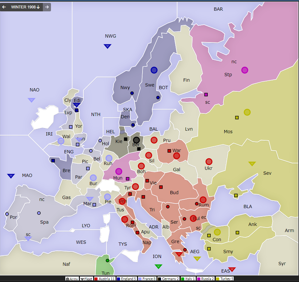This screenshot has width=299, height=282.
Task: Select the French army in Piedmont
Action: tap(107, 197)
